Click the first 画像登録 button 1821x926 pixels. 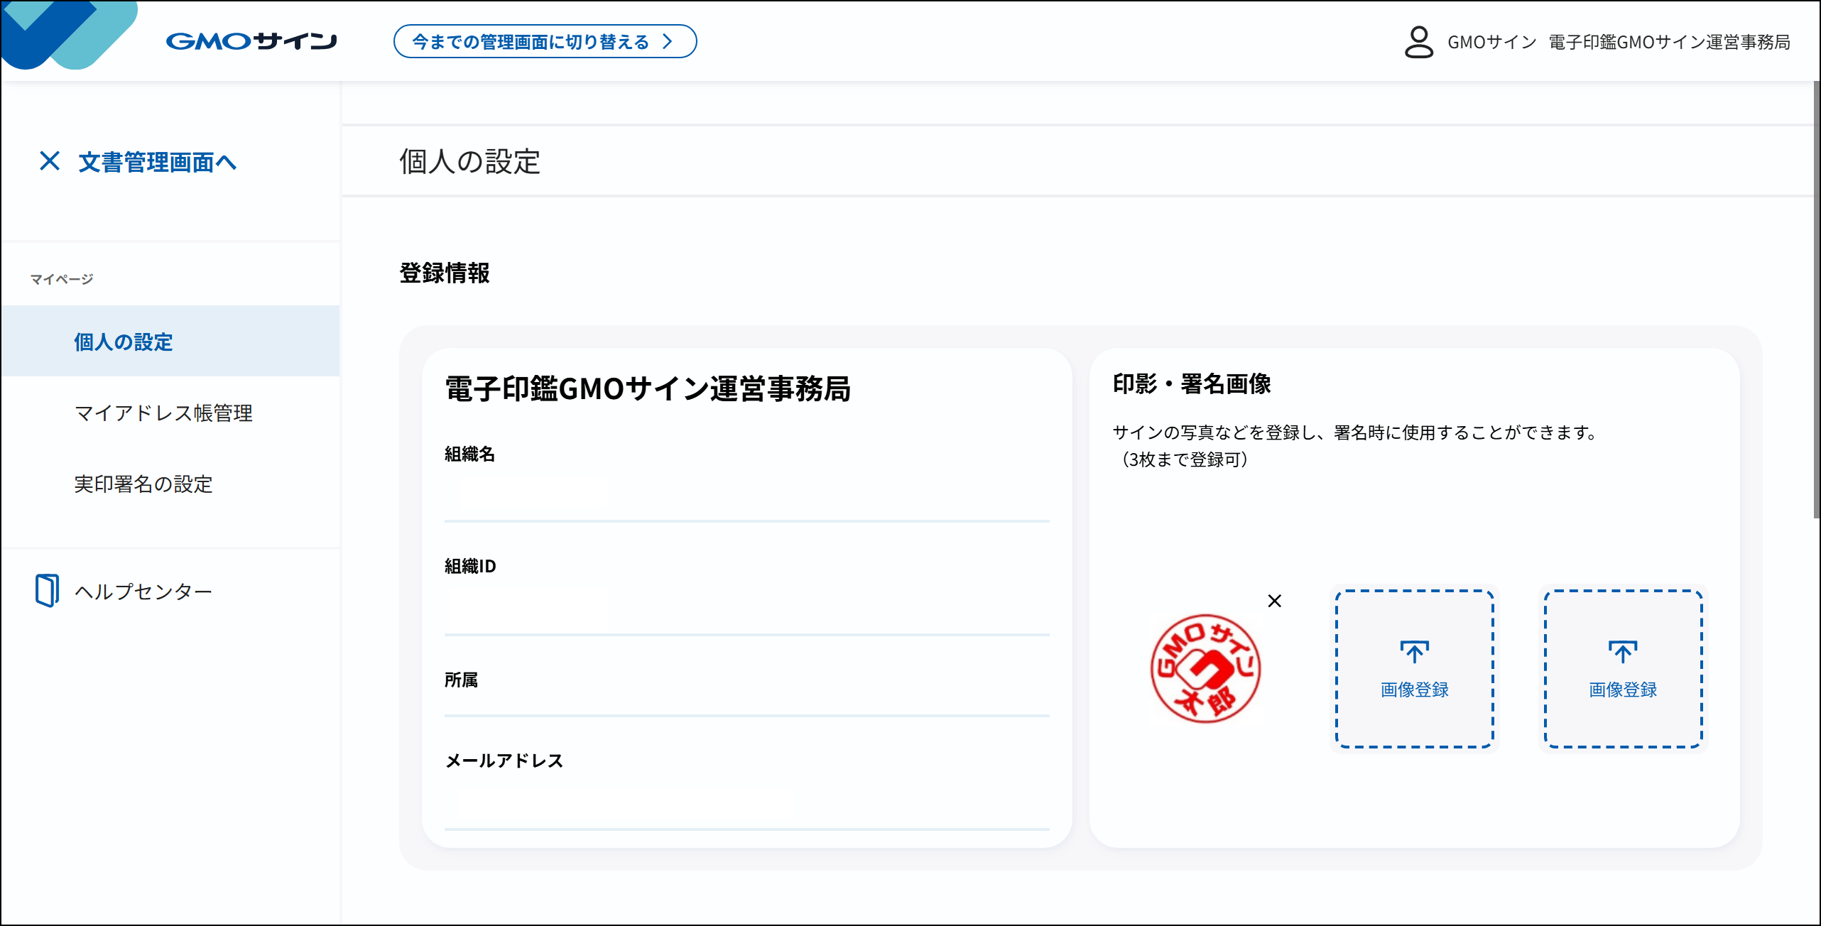[1414, 668]
